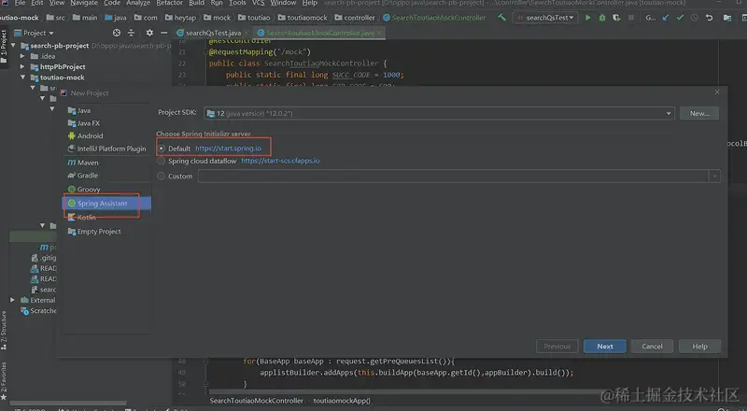The width and height of the screenshot is (747, 411).
Task: Select the Spring cloud dataflow radio button
Action: click(x=162, y=162)
